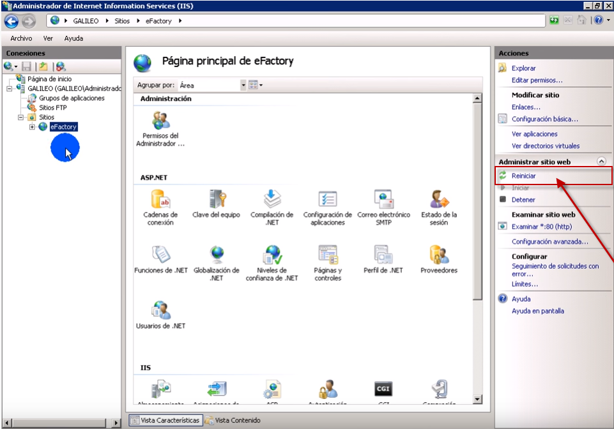
Task: Open Cadenas de conexión feature
Action: pos(160,207)
